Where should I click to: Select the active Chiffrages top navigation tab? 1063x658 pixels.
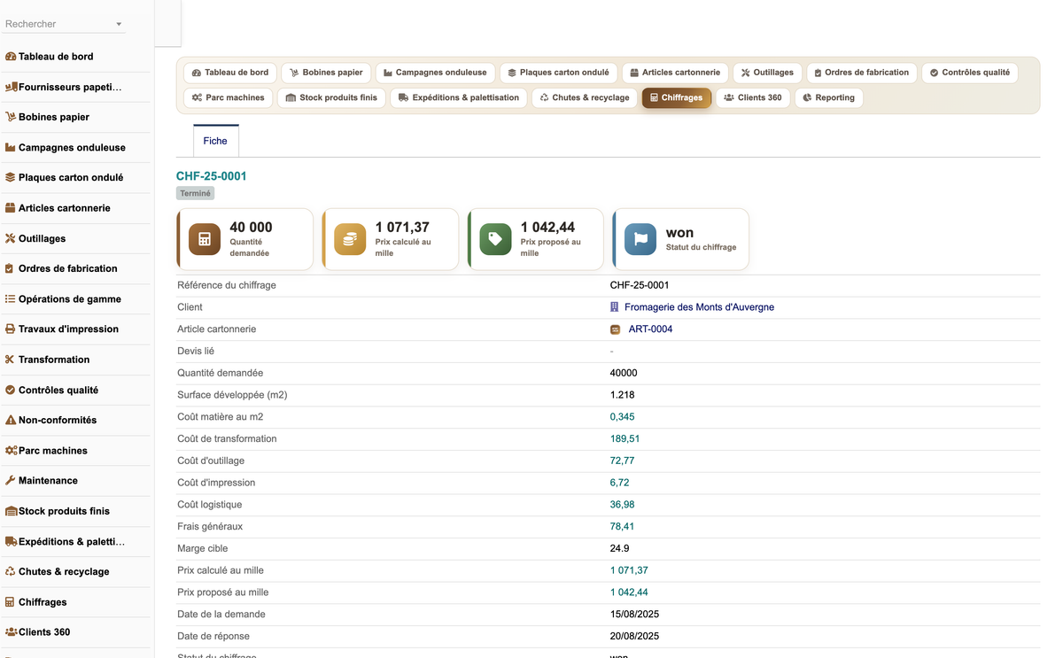677,97
